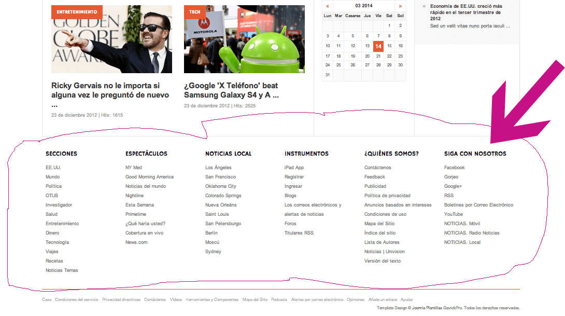Open Cobertura en vivo link

coord(145,233)
